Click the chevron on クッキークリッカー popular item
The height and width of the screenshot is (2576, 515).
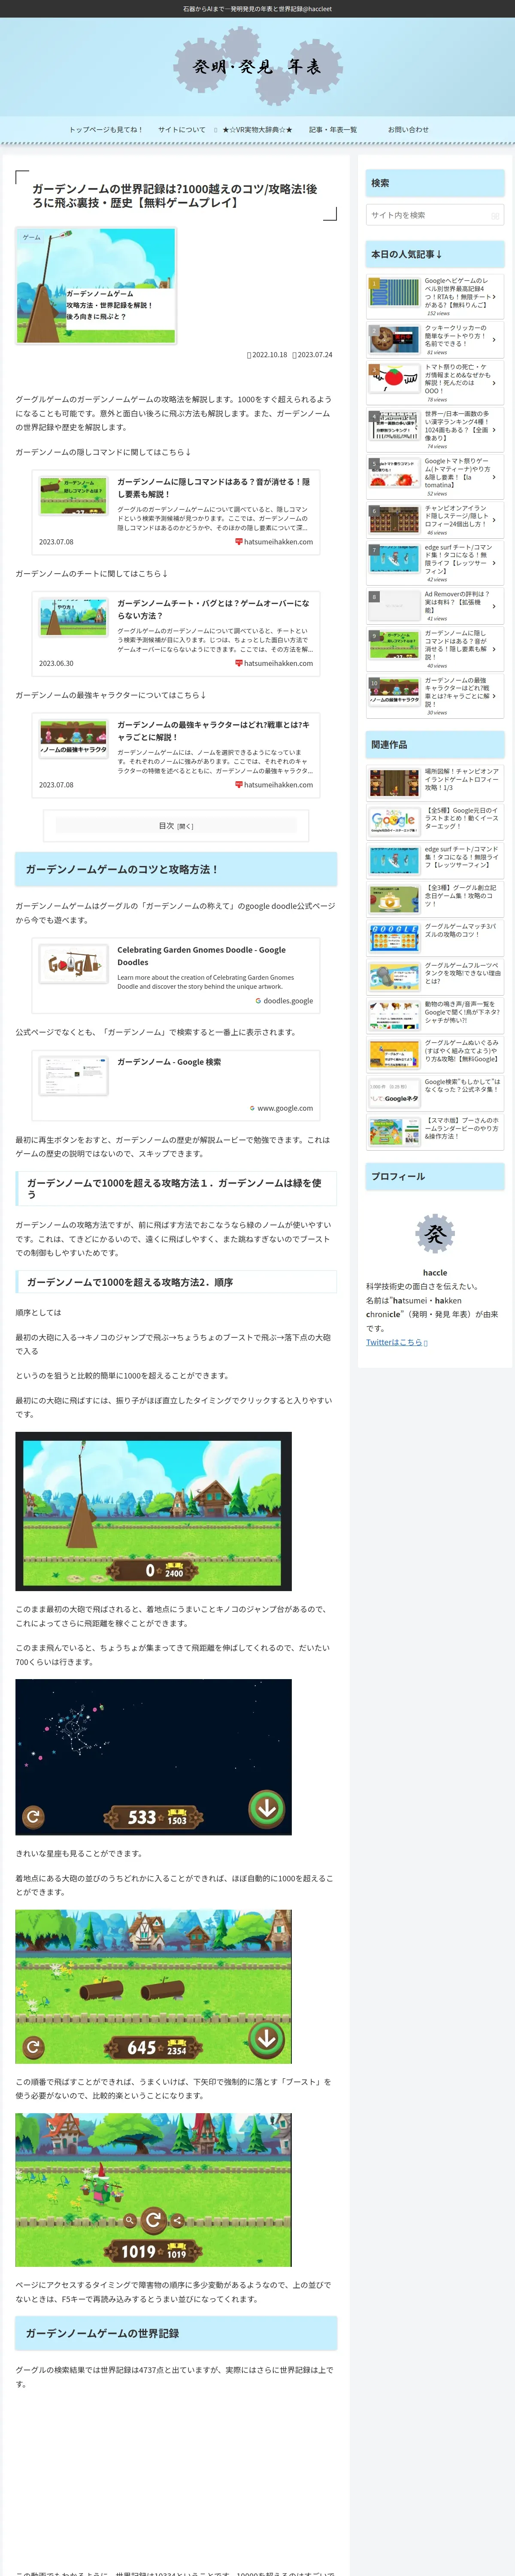coord(494,340)
